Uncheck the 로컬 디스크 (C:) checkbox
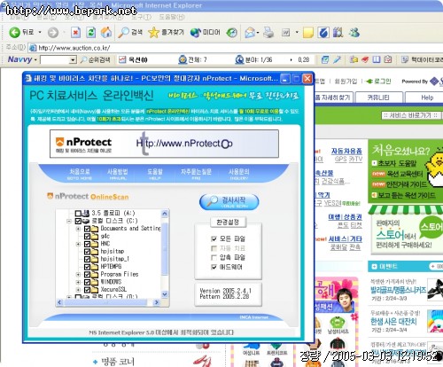This screenshot has height=367, width=443. (x=78, y=221)
